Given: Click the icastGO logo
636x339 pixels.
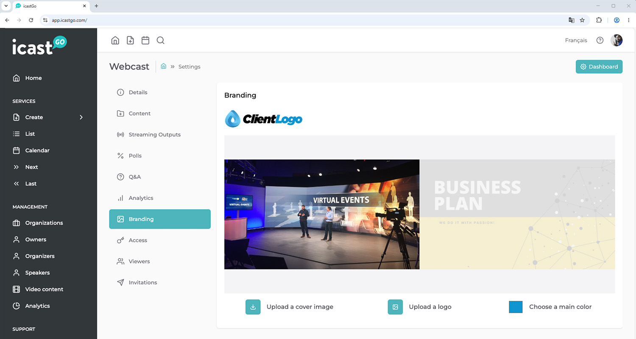Looking at the screenshot, I should coord(39,46).
